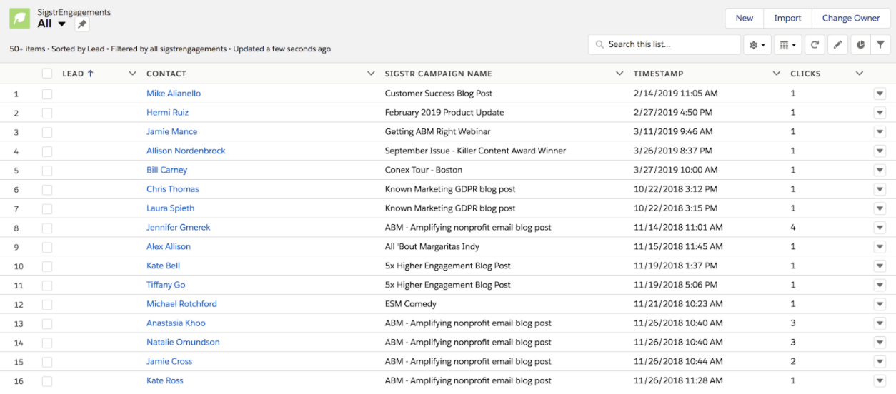
Task: Click 'ESM Comedy' campaign cell
Action: click(410, 304)
